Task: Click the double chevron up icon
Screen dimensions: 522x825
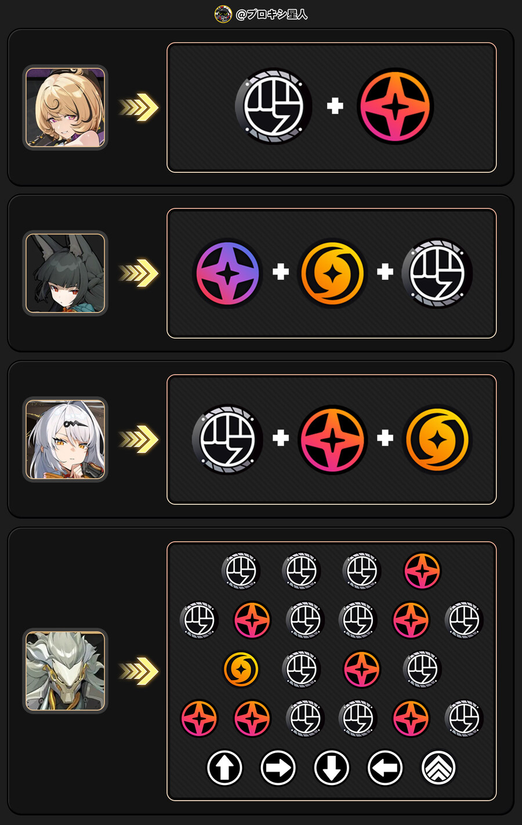Action: coord(438,768)
